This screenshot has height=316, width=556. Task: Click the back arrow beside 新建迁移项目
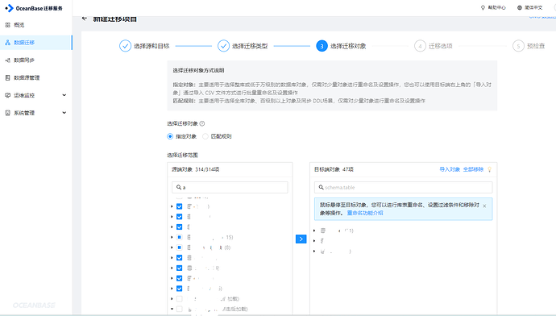tap(85, 19)
